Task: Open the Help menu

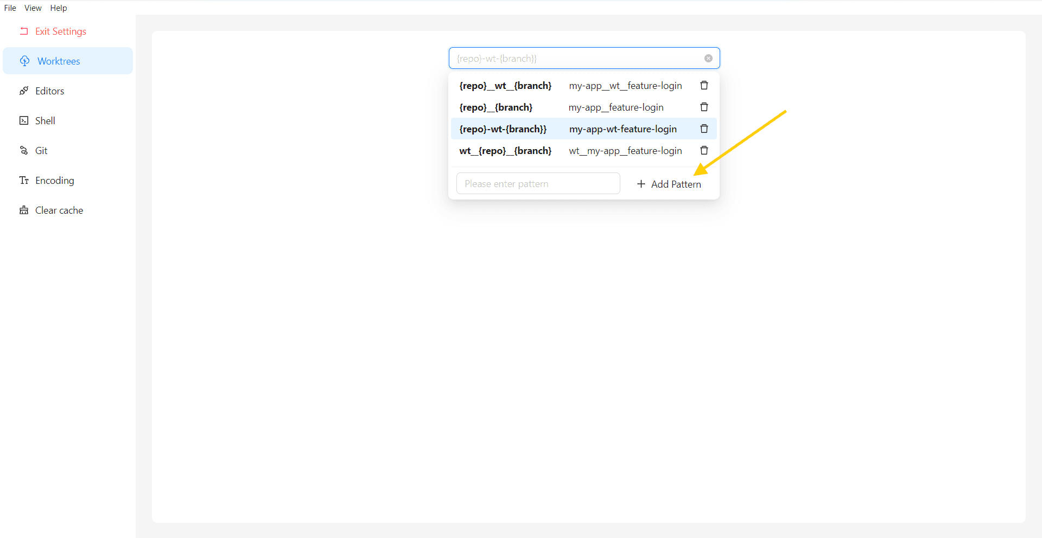Action: (58, 8)
